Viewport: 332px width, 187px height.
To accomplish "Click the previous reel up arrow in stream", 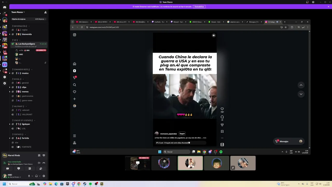I will [301, 85].
